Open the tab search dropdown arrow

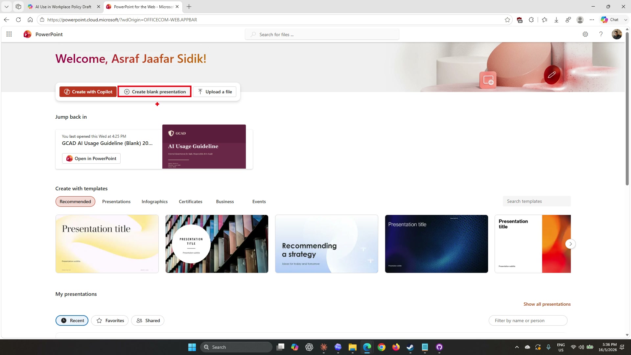(6, 7)
